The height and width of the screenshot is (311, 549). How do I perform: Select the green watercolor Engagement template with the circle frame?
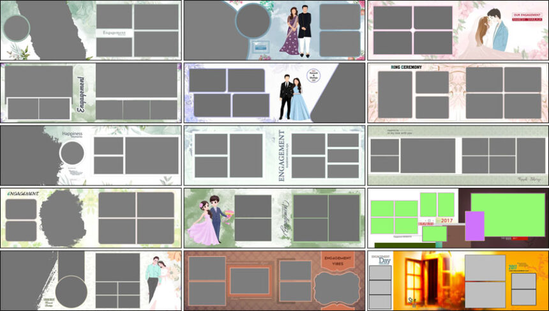click(x=91, y=30)
